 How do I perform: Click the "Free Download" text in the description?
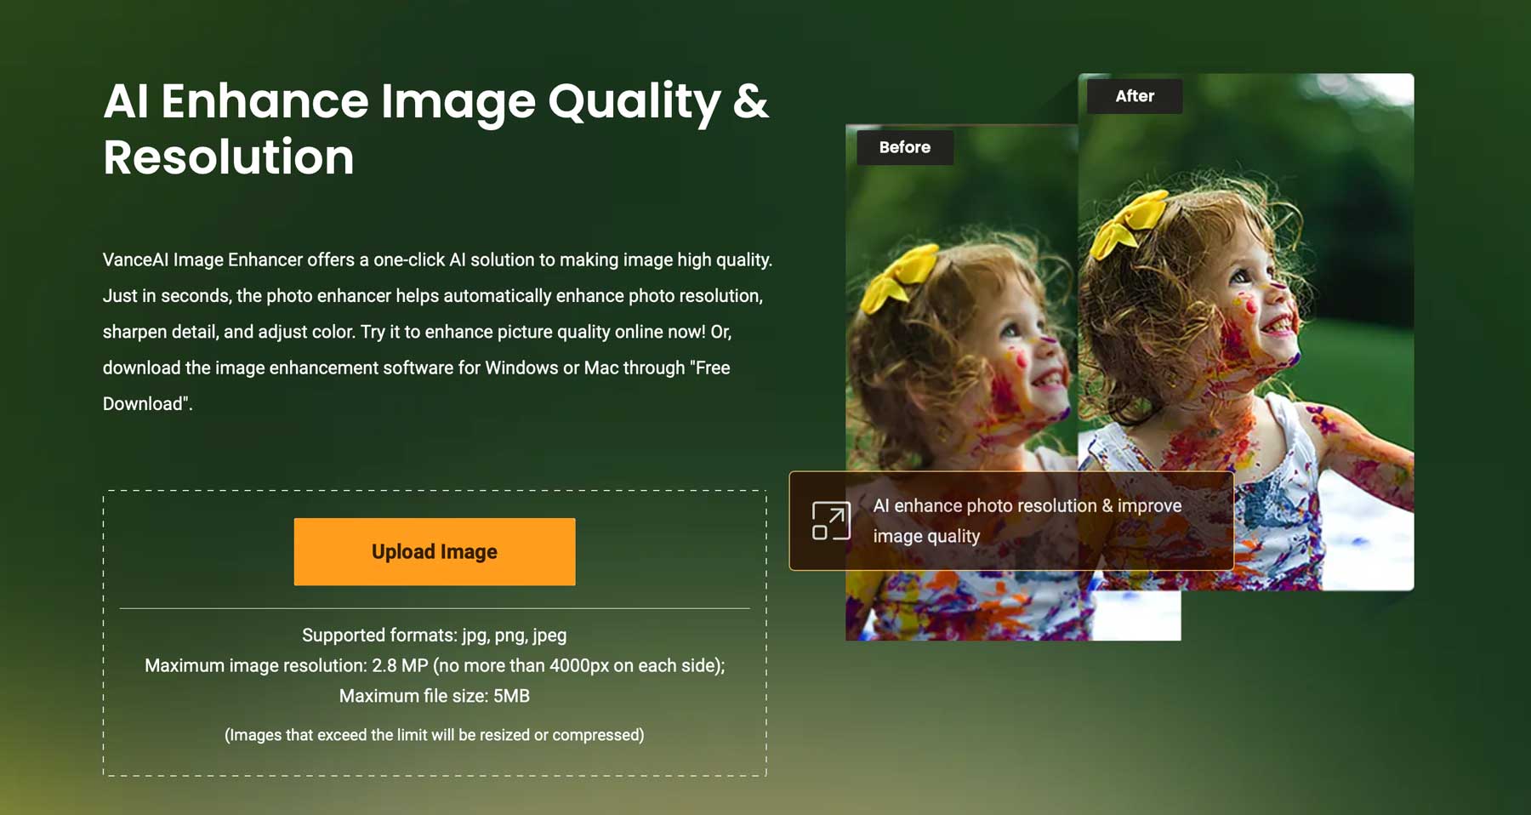click(713, 368)
